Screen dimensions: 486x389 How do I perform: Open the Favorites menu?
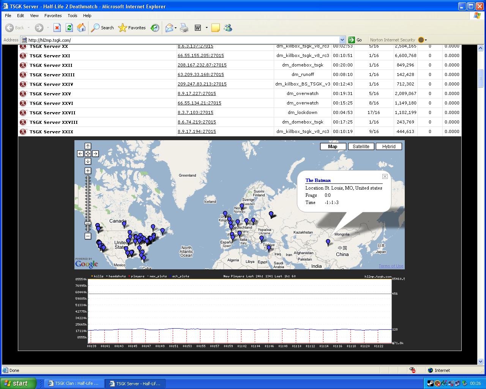pos(53,16)
